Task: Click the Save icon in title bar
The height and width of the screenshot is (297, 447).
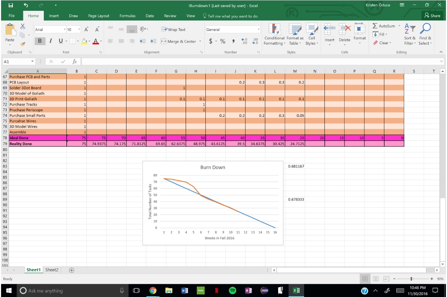Action: pos(11,5)
